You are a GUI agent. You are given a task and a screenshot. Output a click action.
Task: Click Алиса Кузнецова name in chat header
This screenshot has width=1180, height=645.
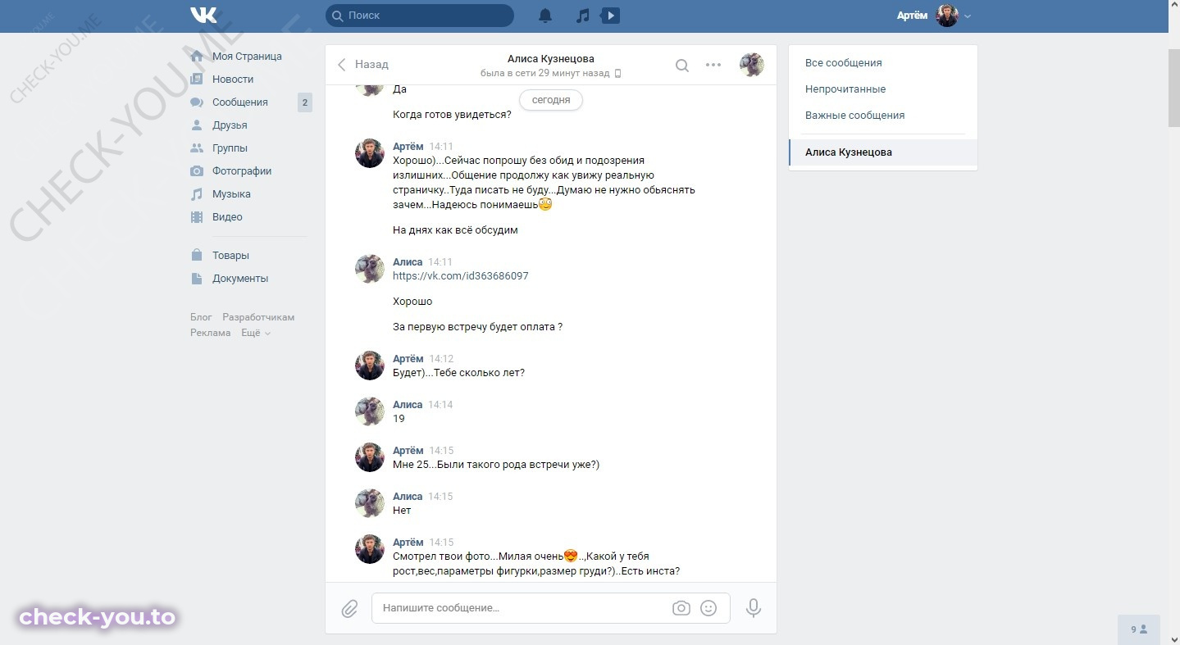pyautogui.click(x=551, y=59)
